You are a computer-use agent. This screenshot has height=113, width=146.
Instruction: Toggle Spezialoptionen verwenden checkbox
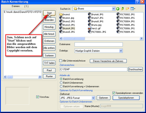(x=114, y=93)
